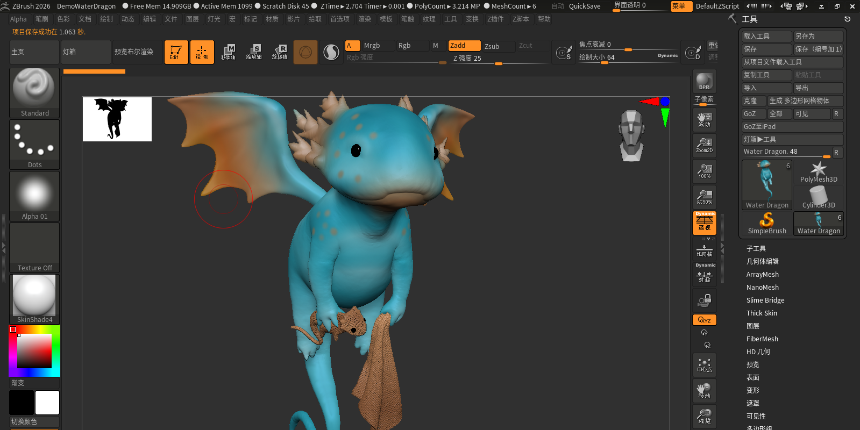Screen dimensions: 860x430
Task: Toggle XYZ rotation mode
Action: [704, 320]
